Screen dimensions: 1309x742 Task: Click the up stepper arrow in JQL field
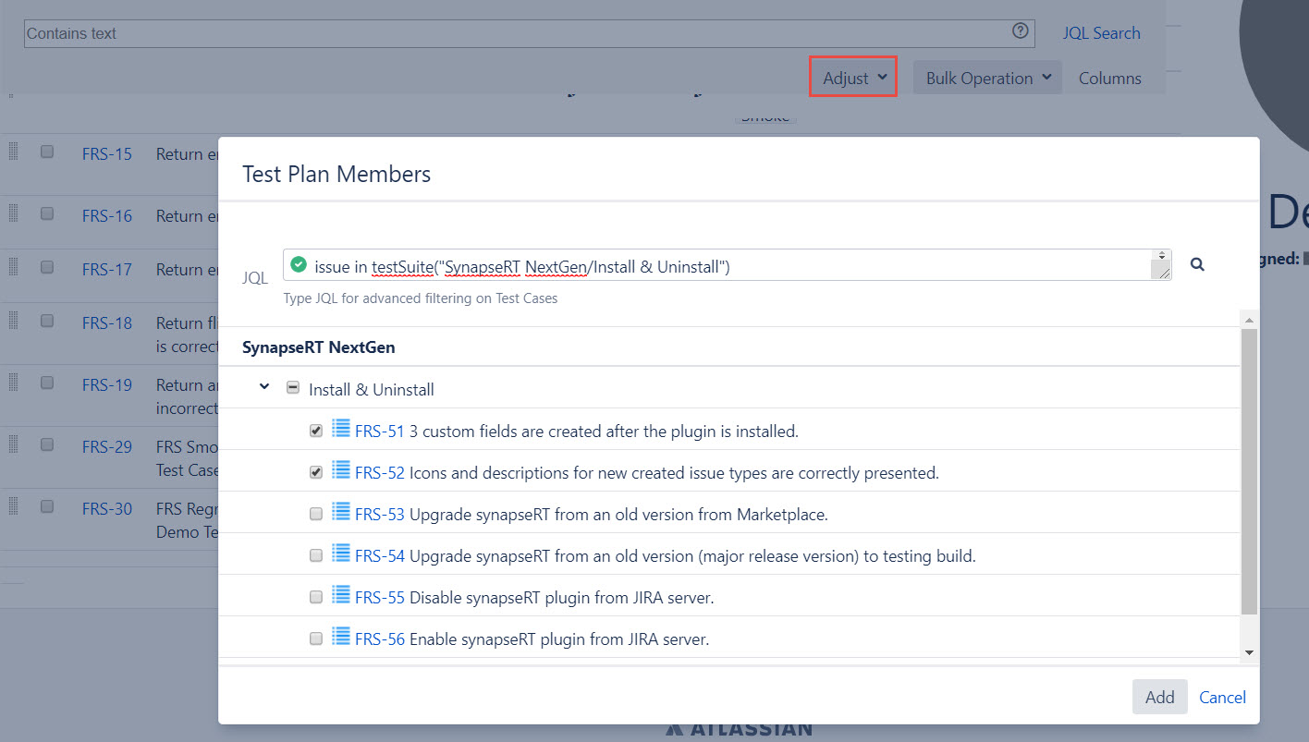pos(1161,254)
